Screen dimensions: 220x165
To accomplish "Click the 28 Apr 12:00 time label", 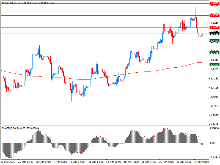I will coord(184,162).
